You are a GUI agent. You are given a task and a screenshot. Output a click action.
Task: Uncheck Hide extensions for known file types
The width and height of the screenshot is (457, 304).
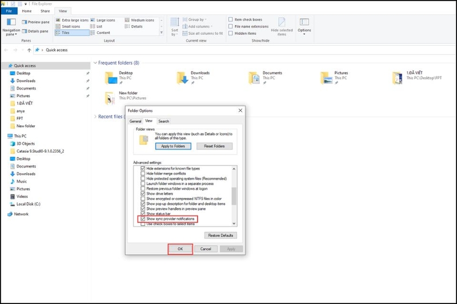pyautogui.click(x=143, y=168)
